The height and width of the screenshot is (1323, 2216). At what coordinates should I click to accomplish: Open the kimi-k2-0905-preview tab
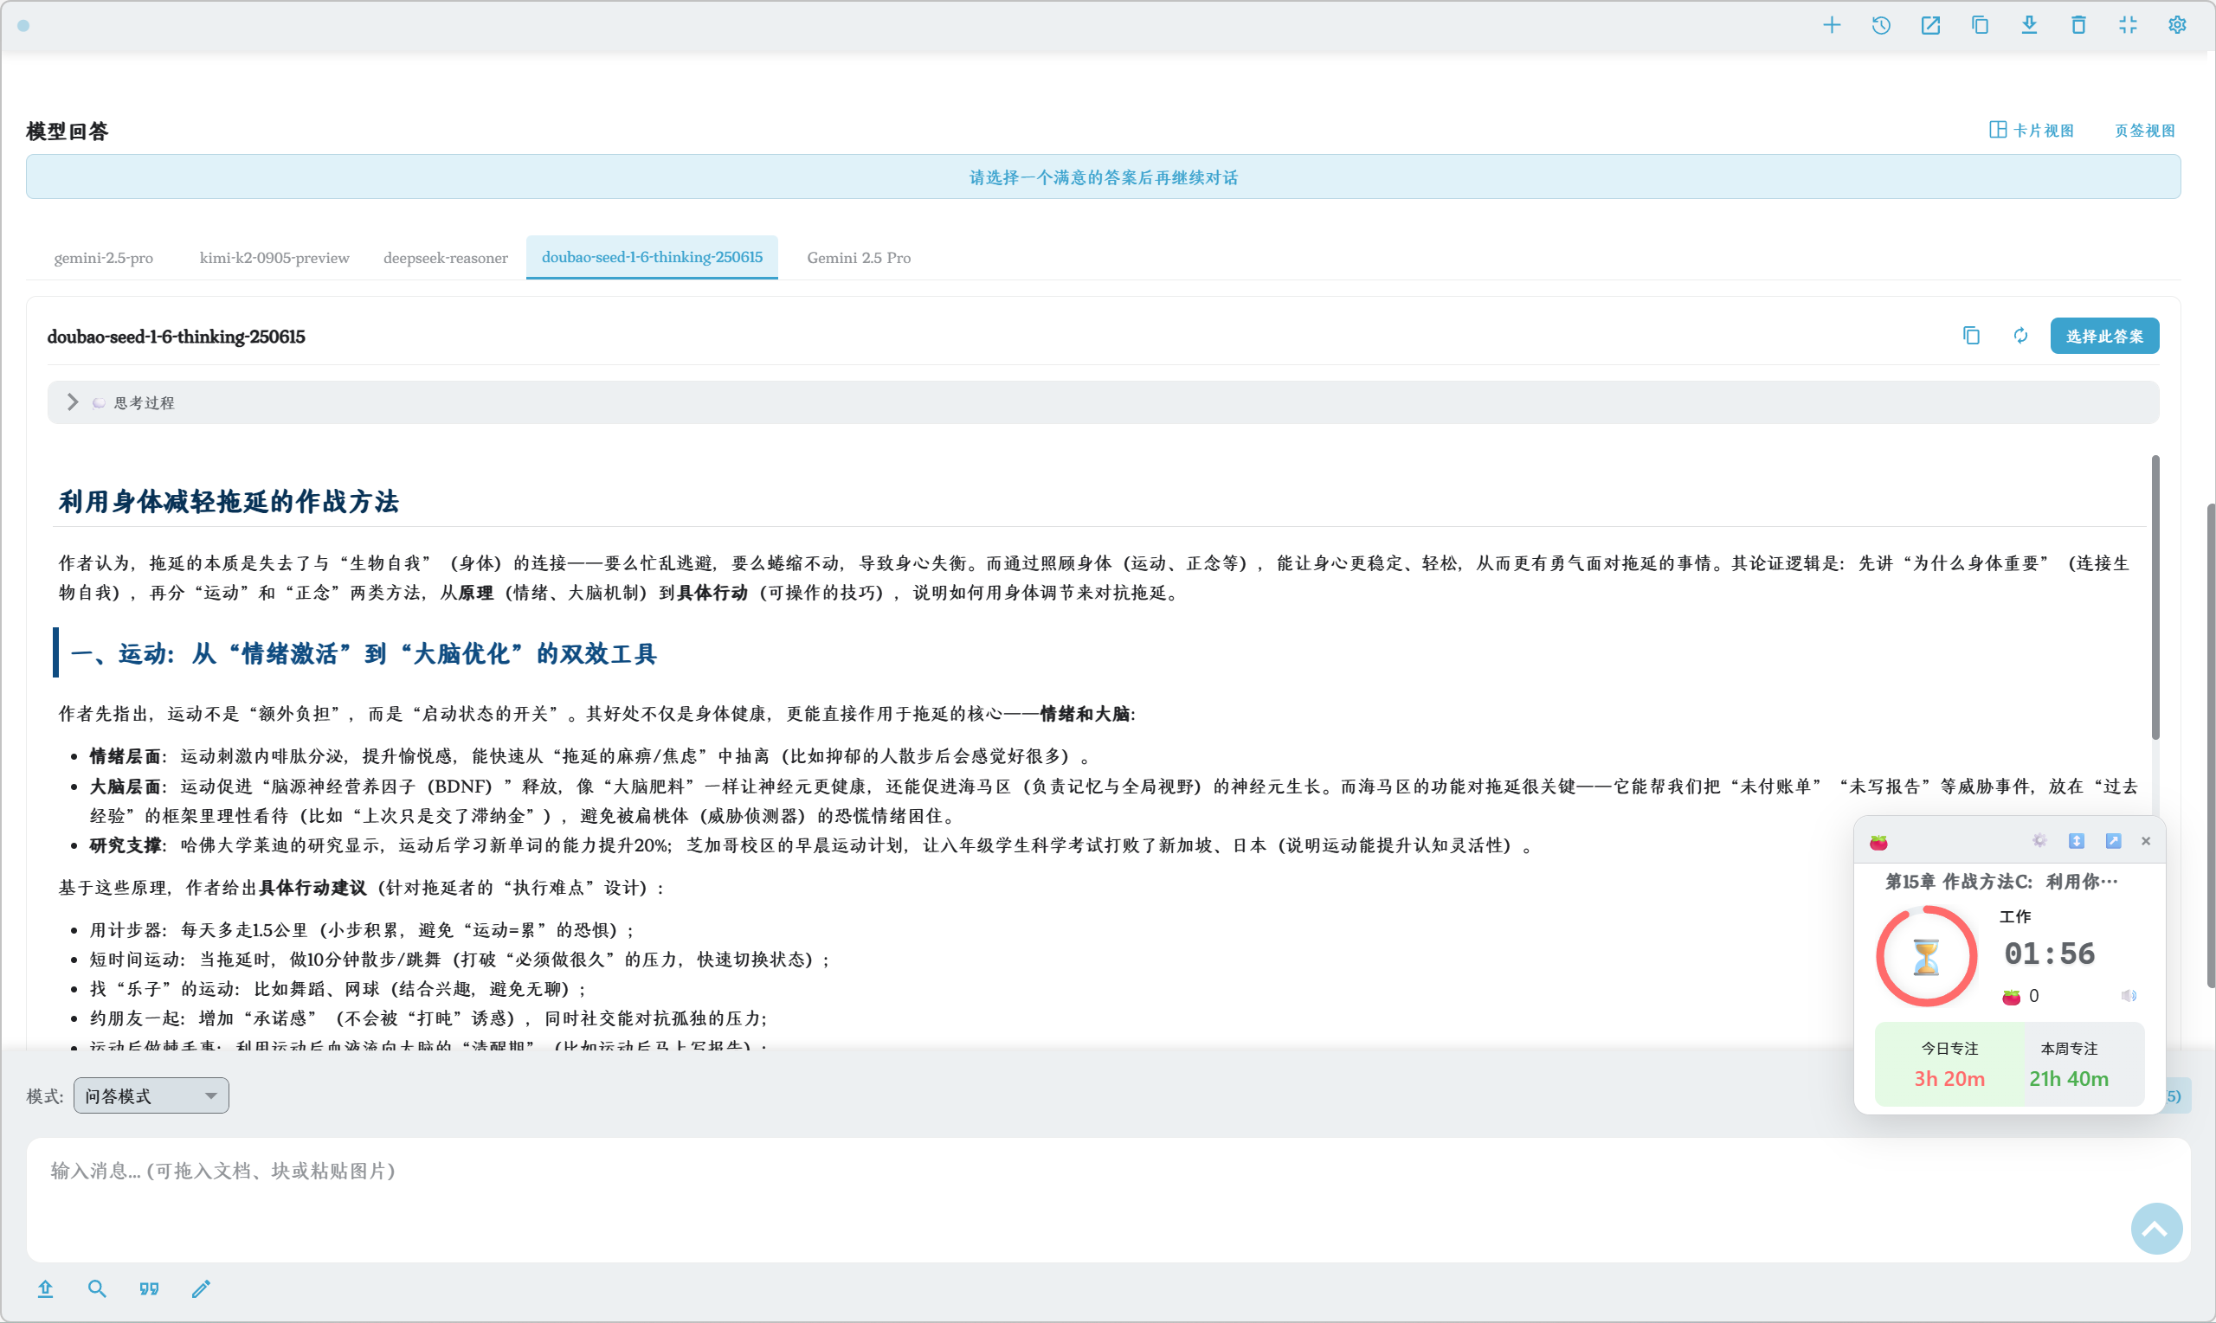coord(274,258)
